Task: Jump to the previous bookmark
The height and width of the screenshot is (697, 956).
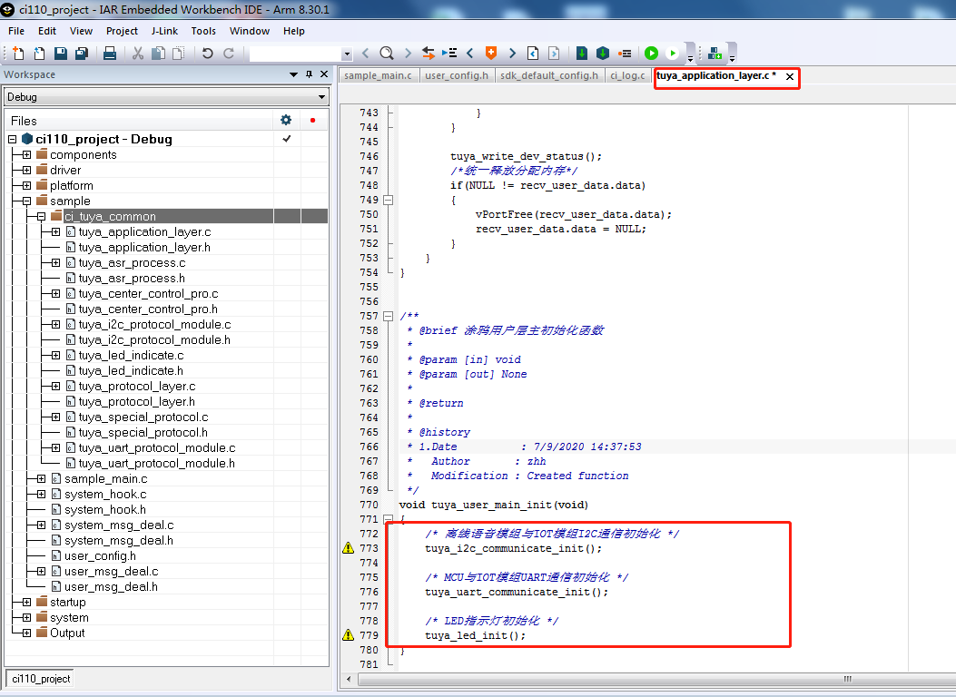Action: tap(470, 54)
